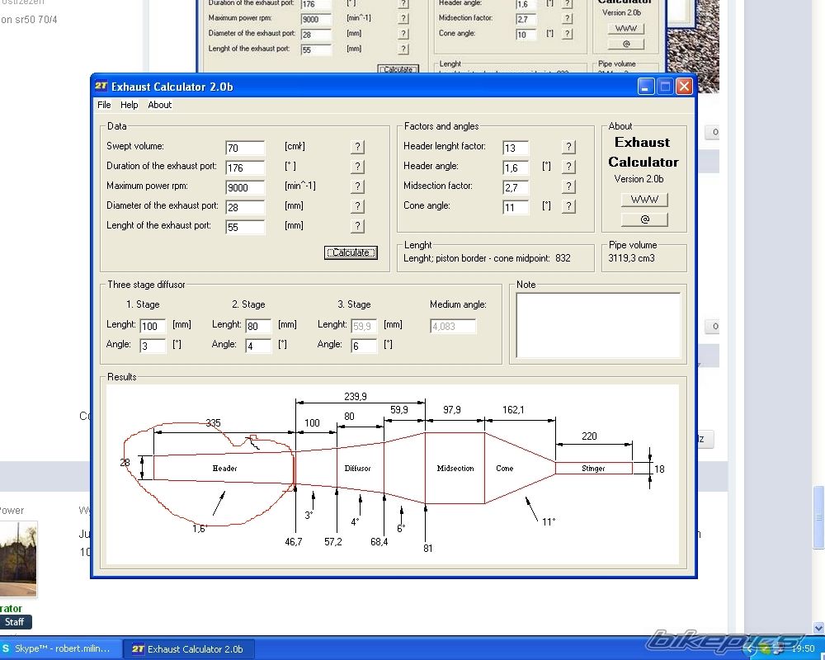
Task: Select the 1. Stage Lenght input field
Action: [153, 326]
